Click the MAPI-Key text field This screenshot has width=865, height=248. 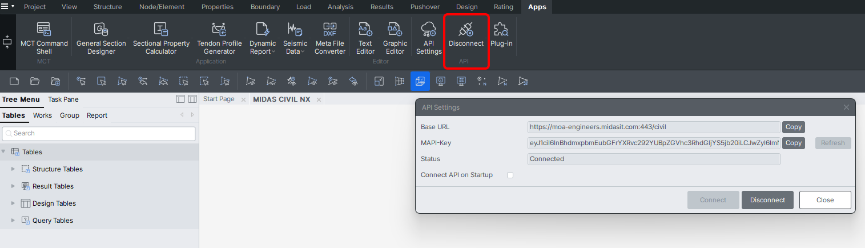click(x=654, y=143)
